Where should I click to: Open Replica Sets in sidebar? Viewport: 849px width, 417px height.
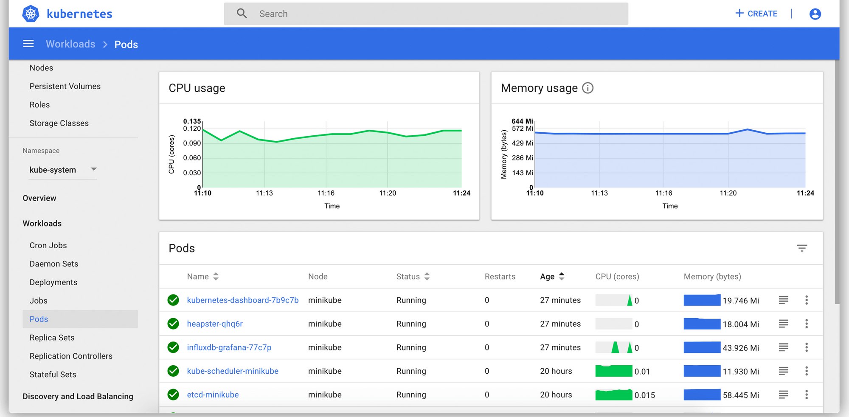[x=52, y=338]
